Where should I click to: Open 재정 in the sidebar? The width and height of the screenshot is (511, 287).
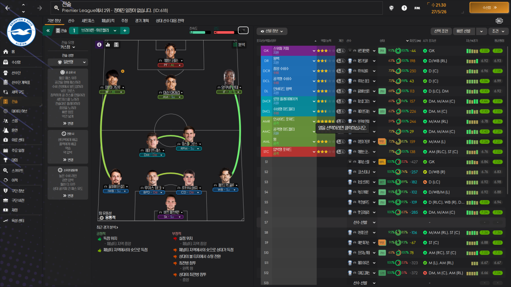(x=22, y=210)
